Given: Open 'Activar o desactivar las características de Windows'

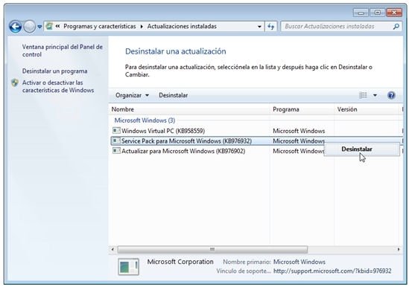Looking at the screenshot, I should [x=58, y=86].
